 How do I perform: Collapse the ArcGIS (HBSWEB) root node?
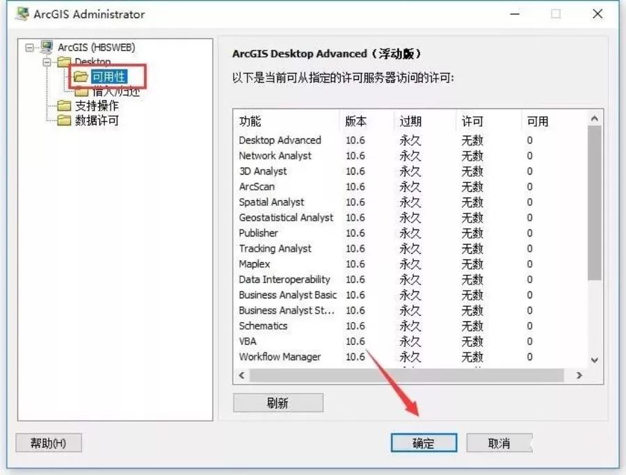tap(29, 47)
